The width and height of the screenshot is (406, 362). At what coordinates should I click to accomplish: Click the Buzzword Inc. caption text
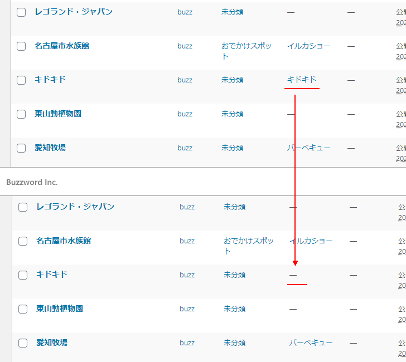32,182
